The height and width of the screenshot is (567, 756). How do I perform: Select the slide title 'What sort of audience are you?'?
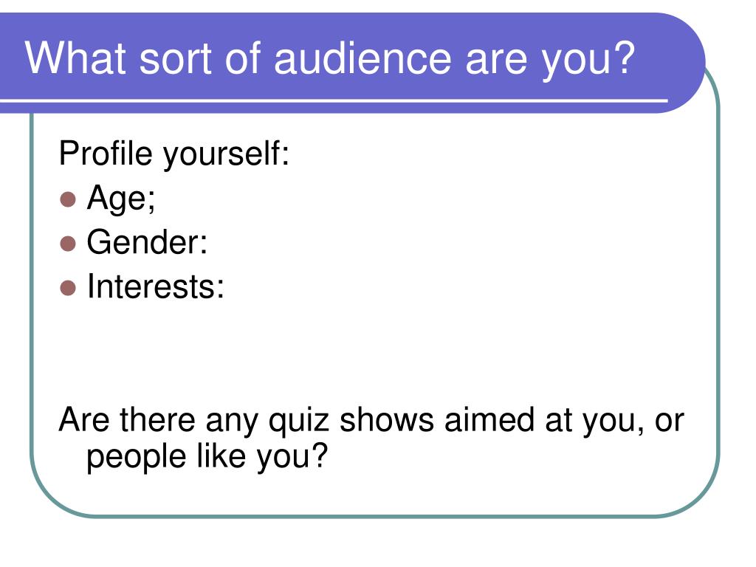[330, 59]
